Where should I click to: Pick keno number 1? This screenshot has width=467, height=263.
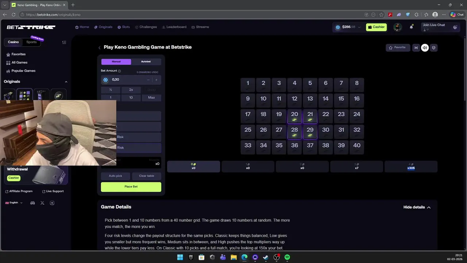point(248,85)
